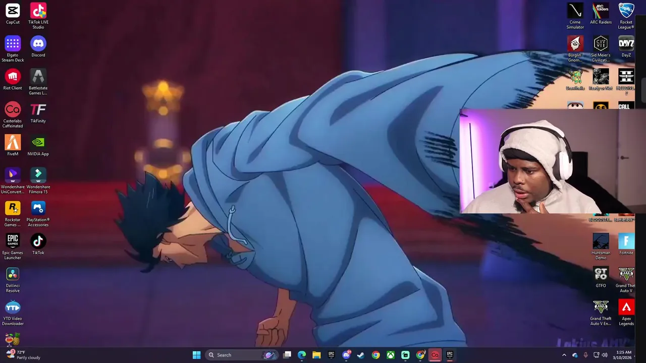The image size is (646, 363).
Task: Expand hidden system tray icons
Action: tap(564, 355)
